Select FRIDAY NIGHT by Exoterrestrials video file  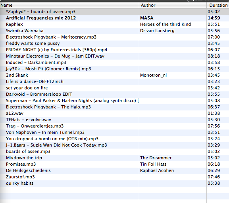pos(114,50)
